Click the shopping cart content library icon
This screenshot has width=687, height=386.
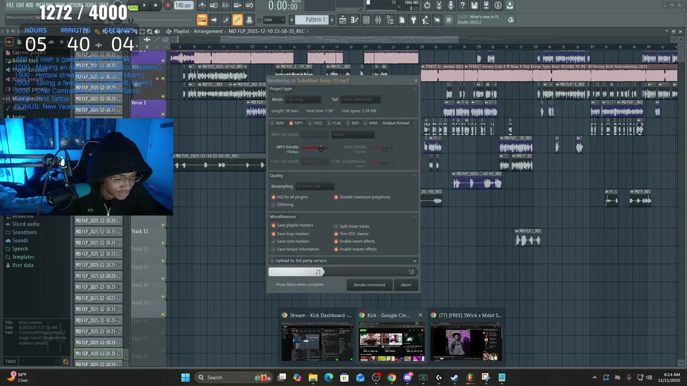449,20
